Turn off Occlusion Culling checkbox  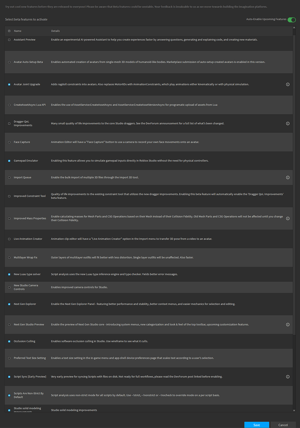tap(9, 341)
